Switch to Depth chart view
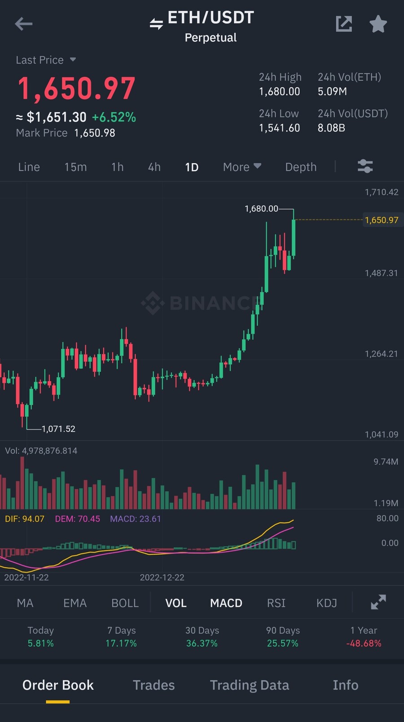 tap(301, 167)
